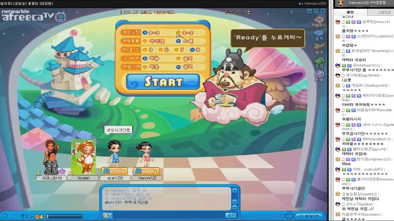Choose 노템 game type option
Screen dimensions: 394x221
pyautogui.click(x=178, y=41)
